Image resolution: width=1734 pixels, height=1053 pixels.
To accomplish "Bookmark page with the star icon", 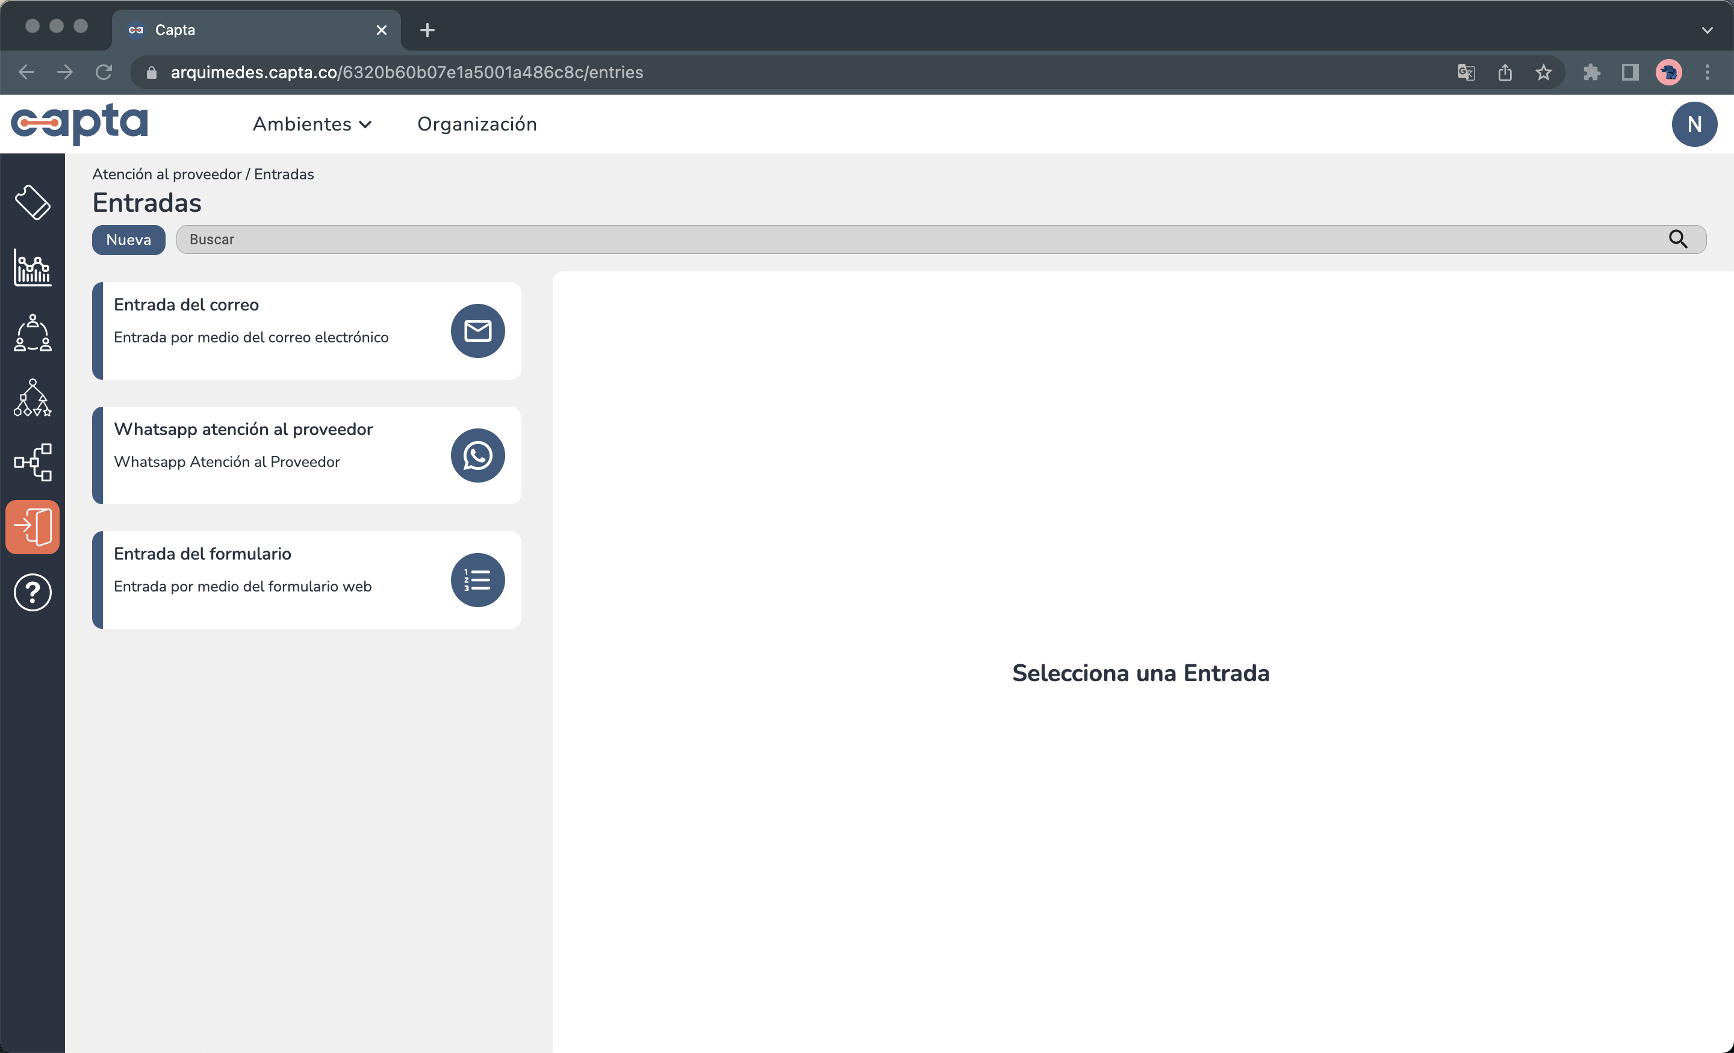I will [1543, 72].
